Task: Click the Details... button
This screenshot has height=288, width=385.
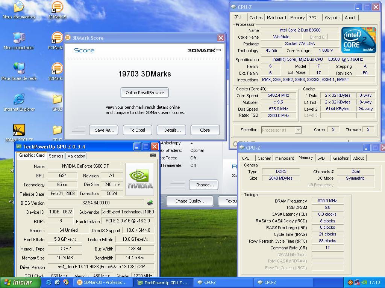Action: tap(171, 130)
